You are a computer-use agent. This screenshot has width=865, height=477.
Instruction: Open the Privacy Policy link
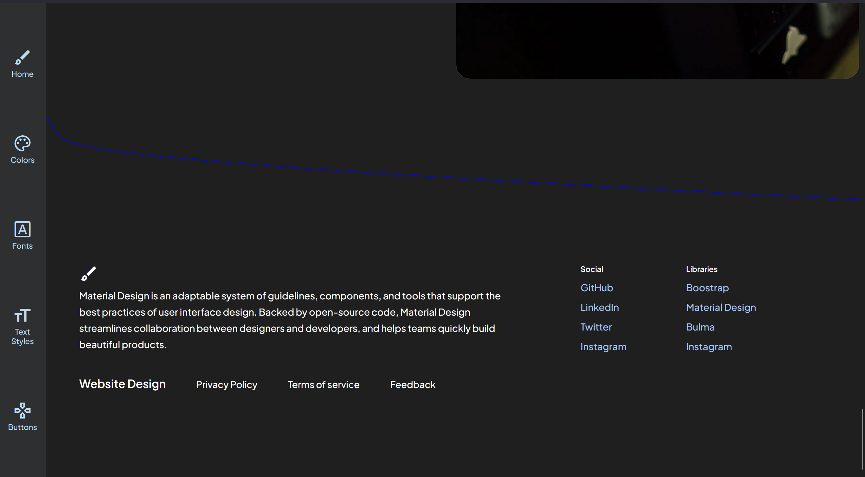226,385
